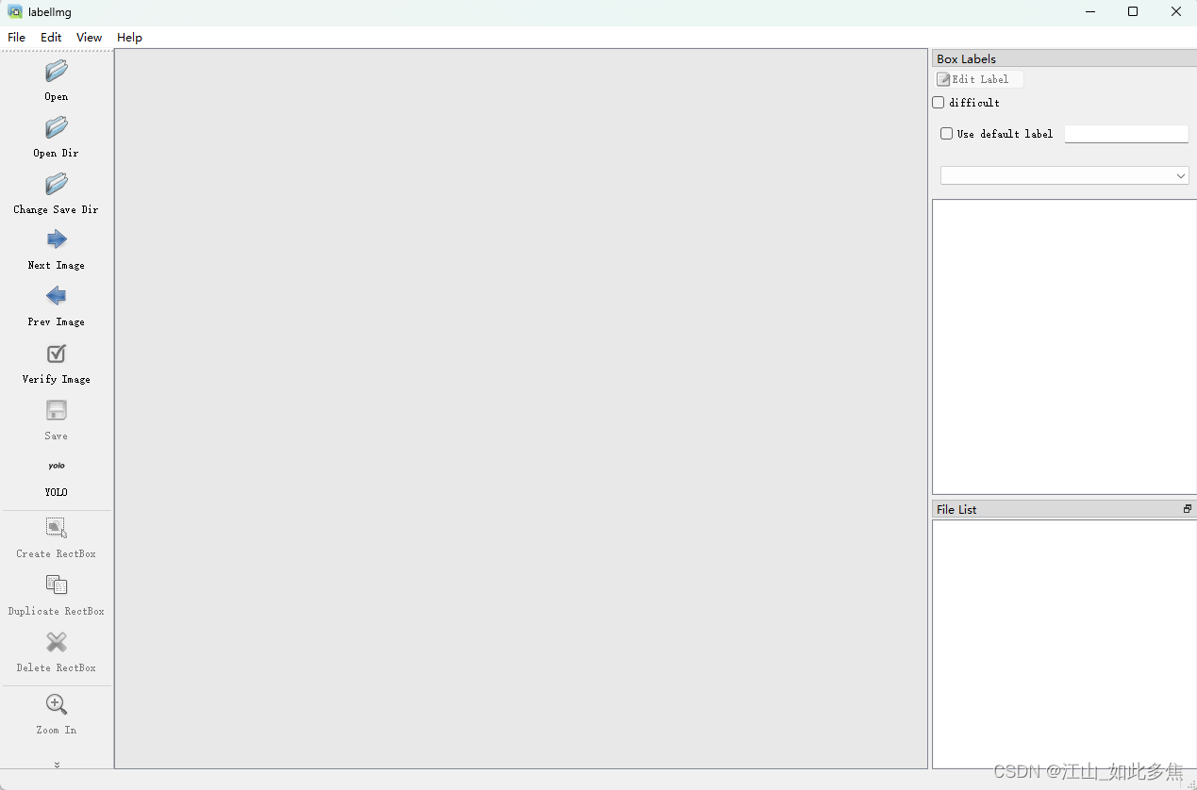Switch annotation format via YOLO icon

(57, 466)
